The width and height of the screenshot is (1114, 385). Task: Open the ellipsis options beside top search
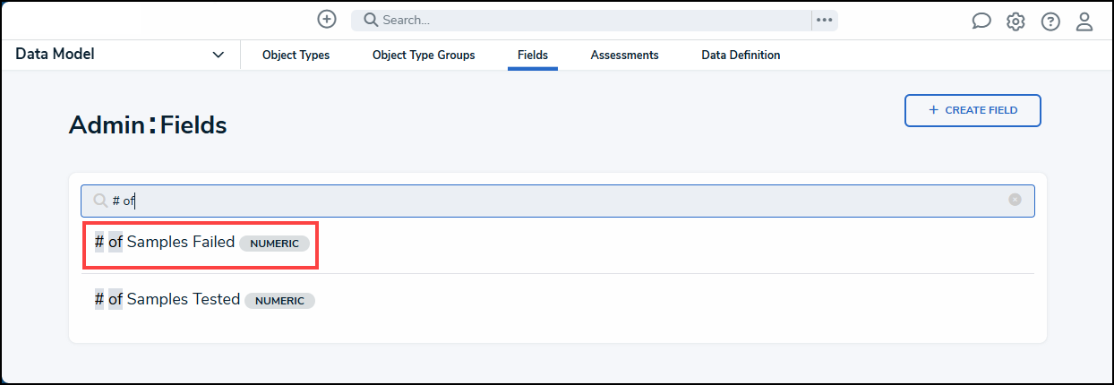coord(825,20)
